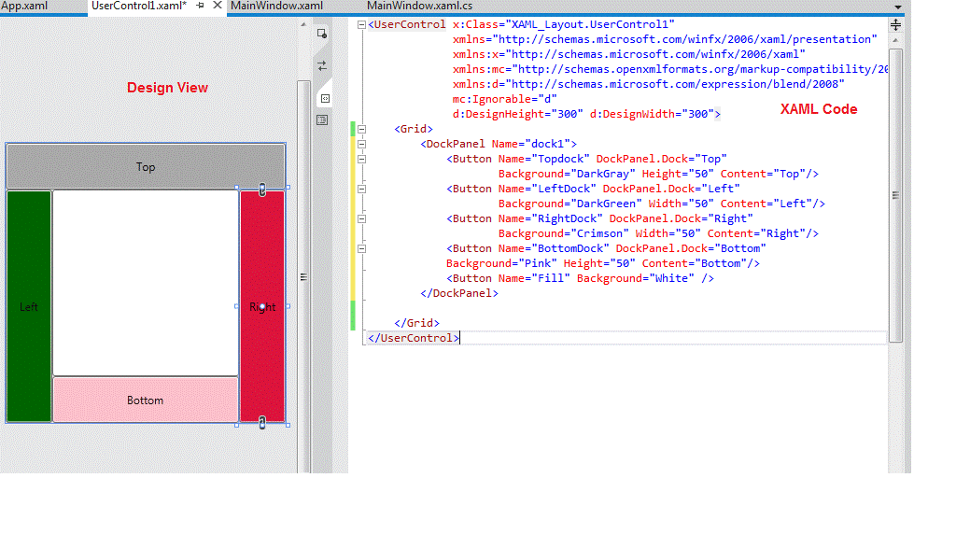
Task: Click the splitter grip between designer and code
Action: pyautogui.click(x=302, y=276)
